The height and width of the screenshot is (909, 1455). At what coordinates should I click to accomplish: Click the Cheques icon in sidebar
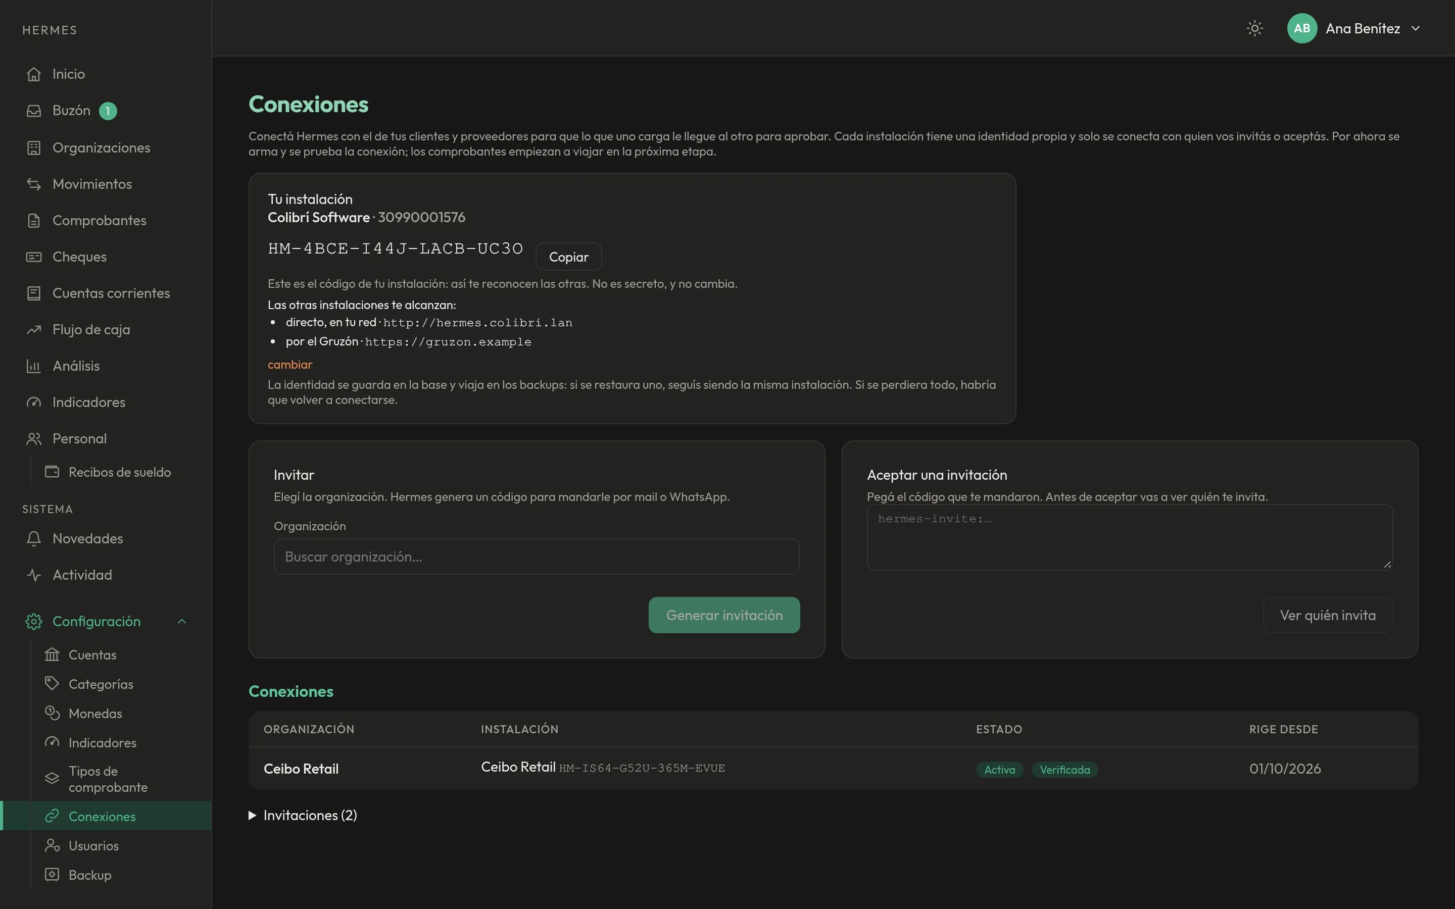(x=34, y=257)
